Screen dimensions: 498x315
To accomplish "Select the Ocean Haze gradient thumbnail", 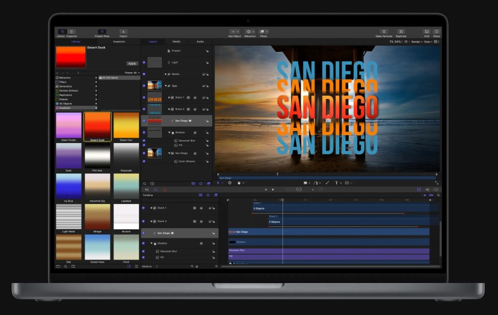I will (98, 247).
